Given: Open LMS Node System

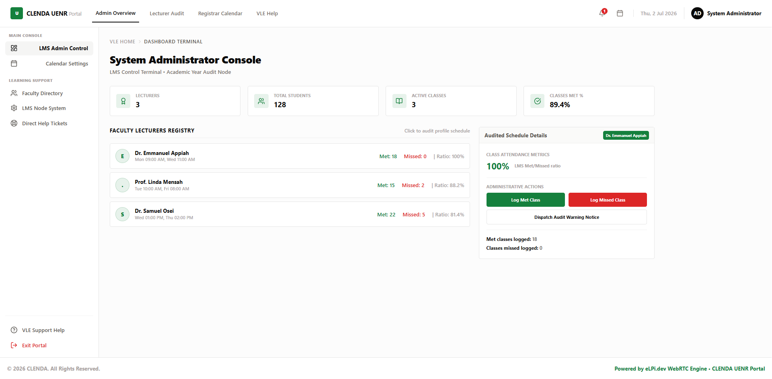Looking at the screenshot, I should point(49,108).
